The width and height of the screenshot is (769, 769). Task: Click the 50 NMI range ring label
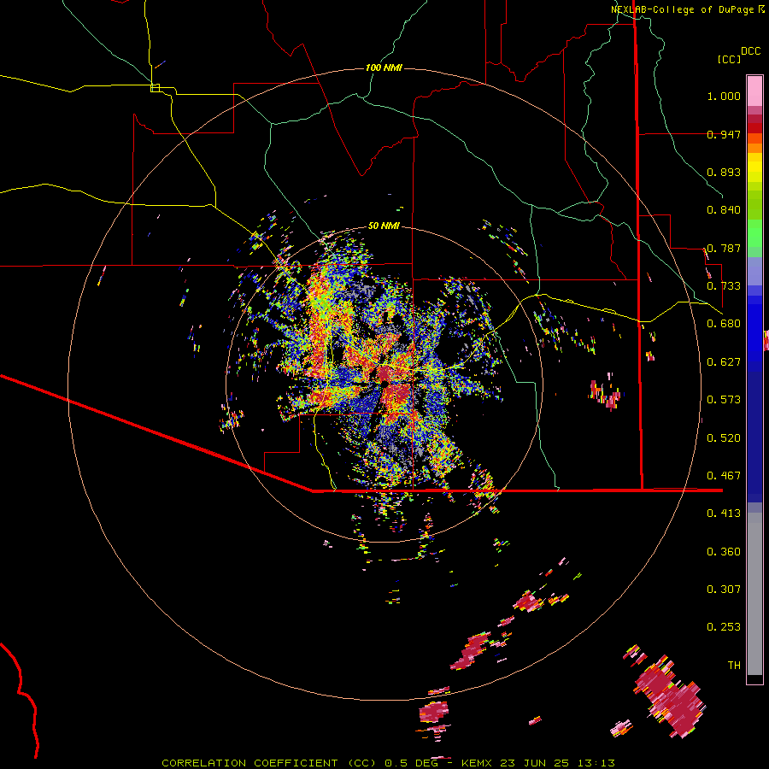tap(384, 226)
